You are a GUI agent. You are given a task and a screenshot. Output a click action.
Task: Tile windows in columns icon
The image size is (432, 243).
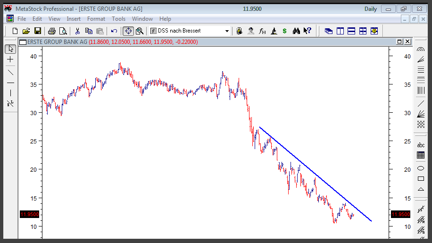[x=340, y=31]
